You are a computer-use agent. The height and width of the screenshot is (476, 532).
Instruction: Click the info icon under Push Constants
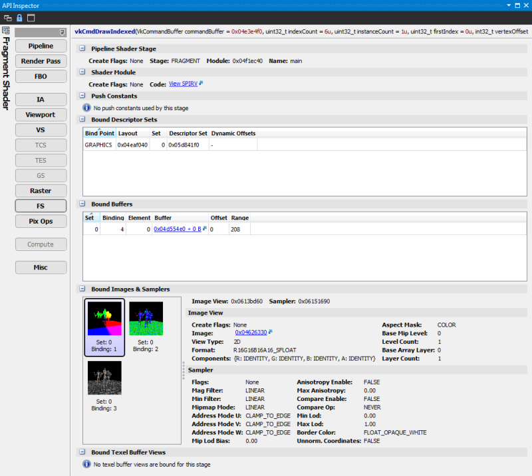point(86,108)
